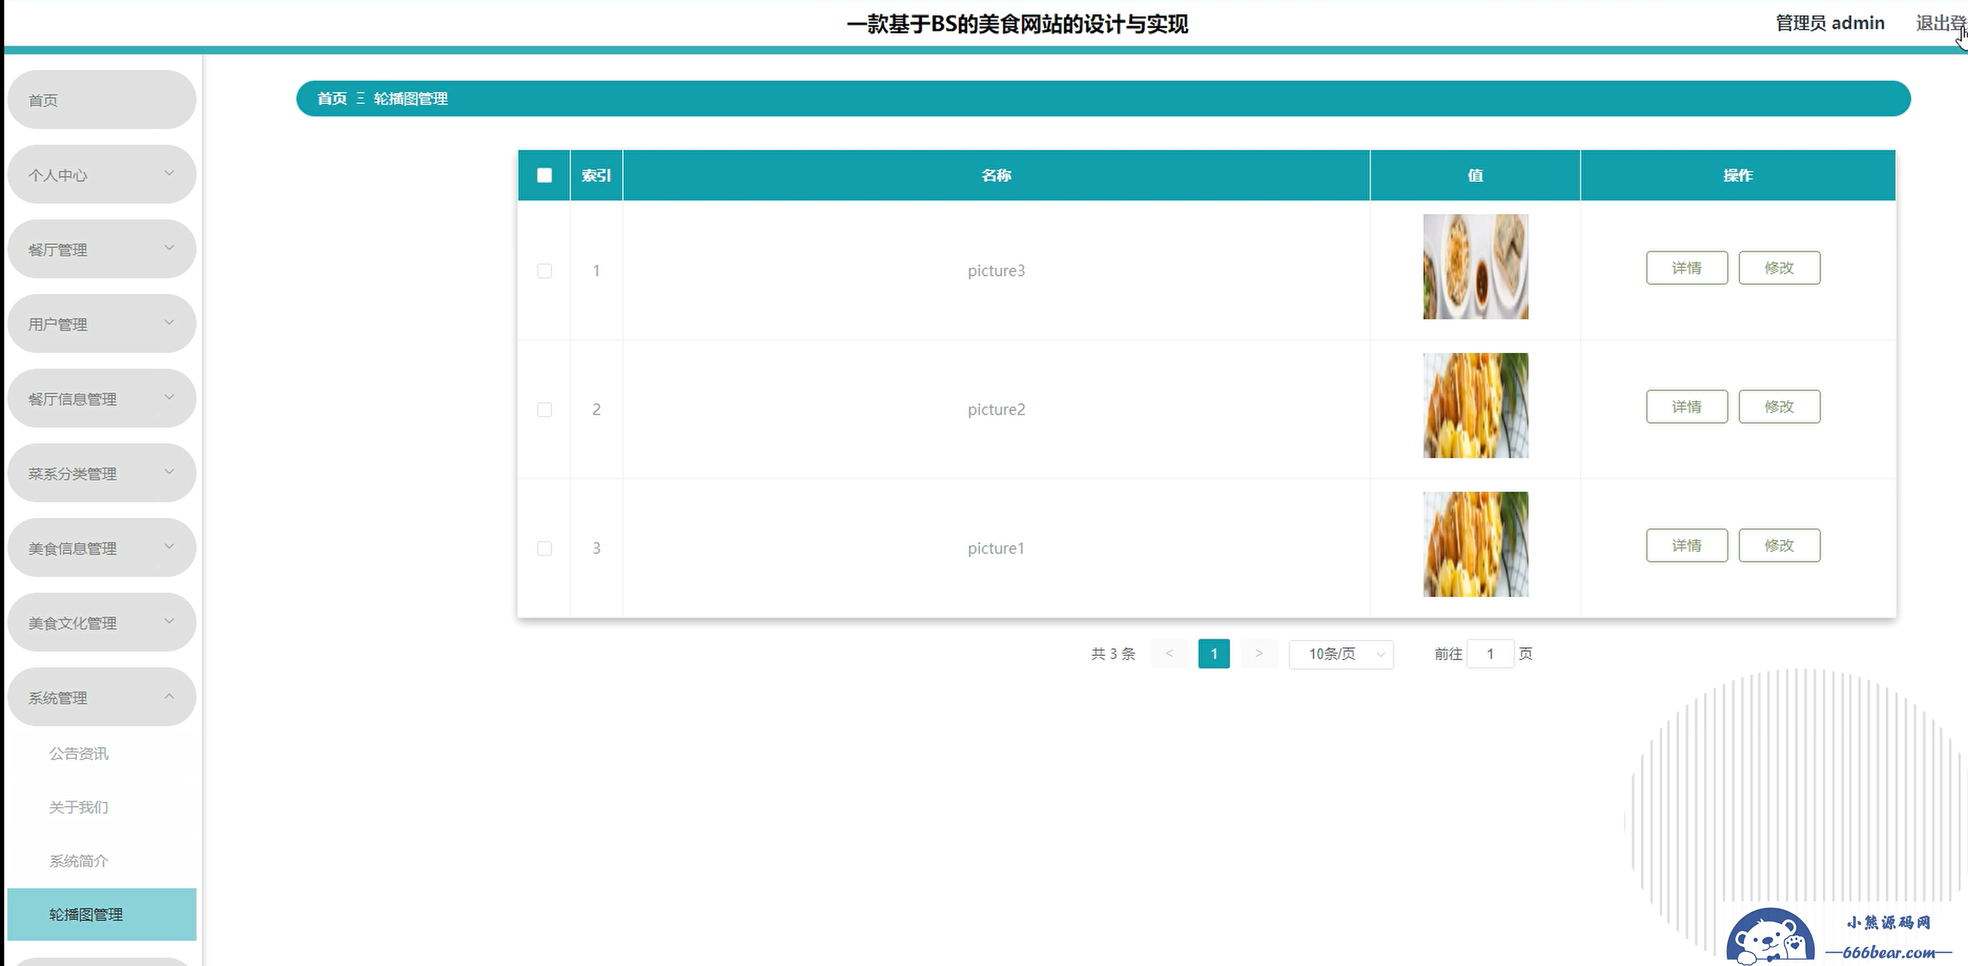Open the picture2 waffle thumbnail
1968x966 pixels.
(1475, 405)
